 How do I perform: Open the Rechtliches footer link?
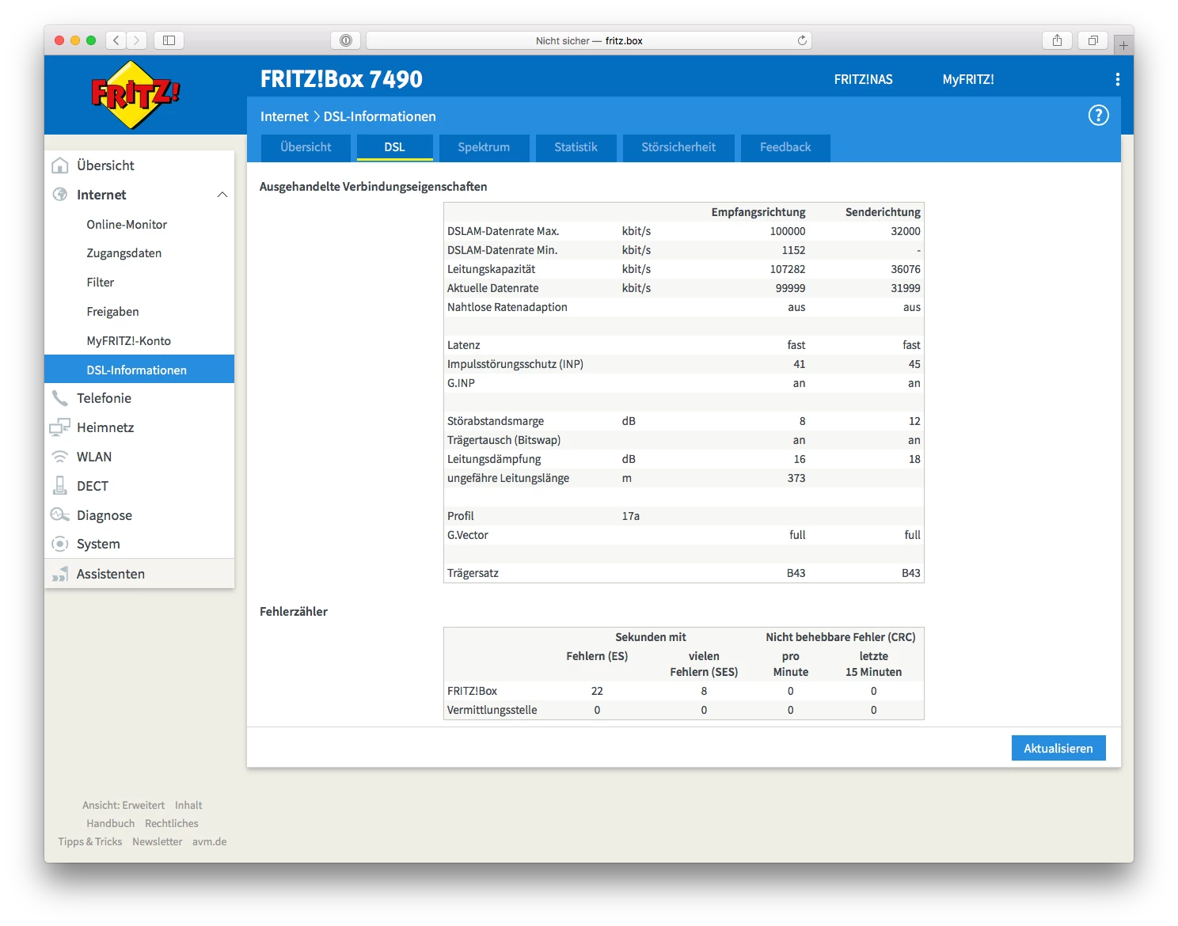coord(172,823)
